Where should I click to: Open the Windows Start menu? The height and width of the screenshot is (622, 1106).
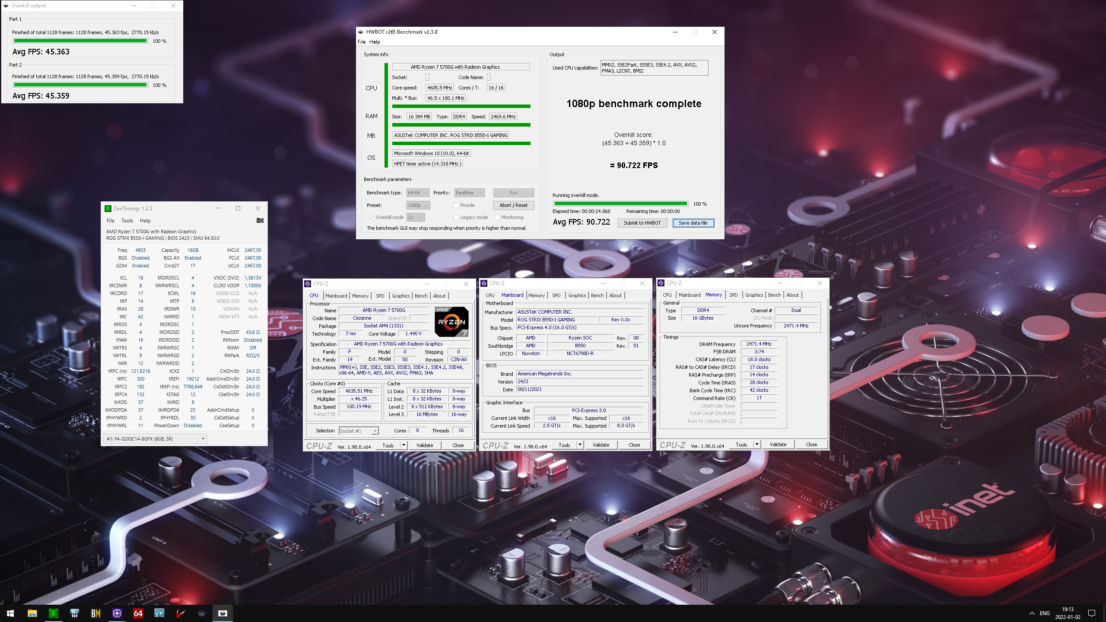[x=10, y=613]
